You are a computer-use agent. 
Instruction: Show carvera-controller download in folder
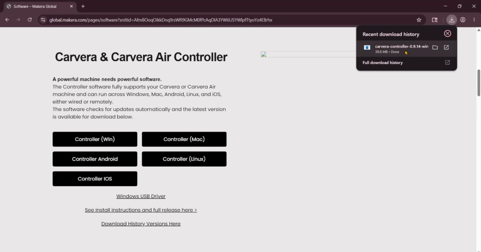point(435,47)
